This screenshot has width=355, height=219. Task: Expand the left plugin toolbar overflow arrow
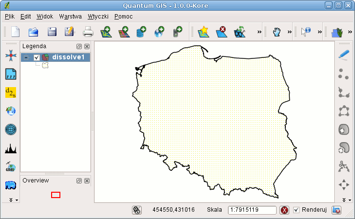click(11, 200)
